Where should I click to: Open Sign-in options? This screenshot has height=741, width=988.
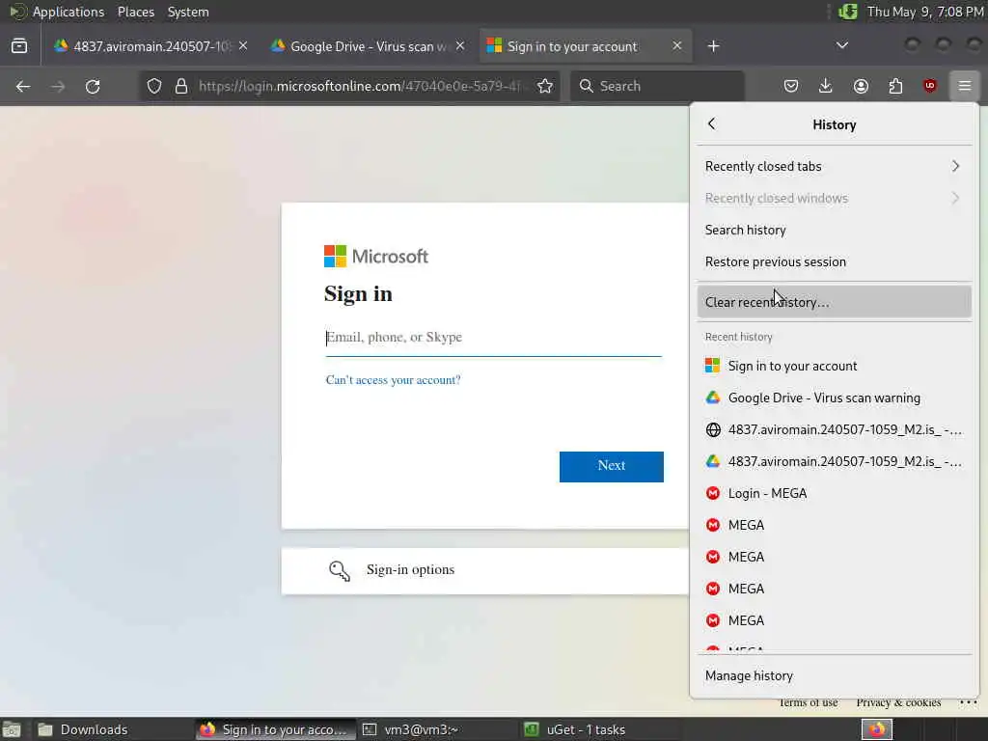click(485, 570)
